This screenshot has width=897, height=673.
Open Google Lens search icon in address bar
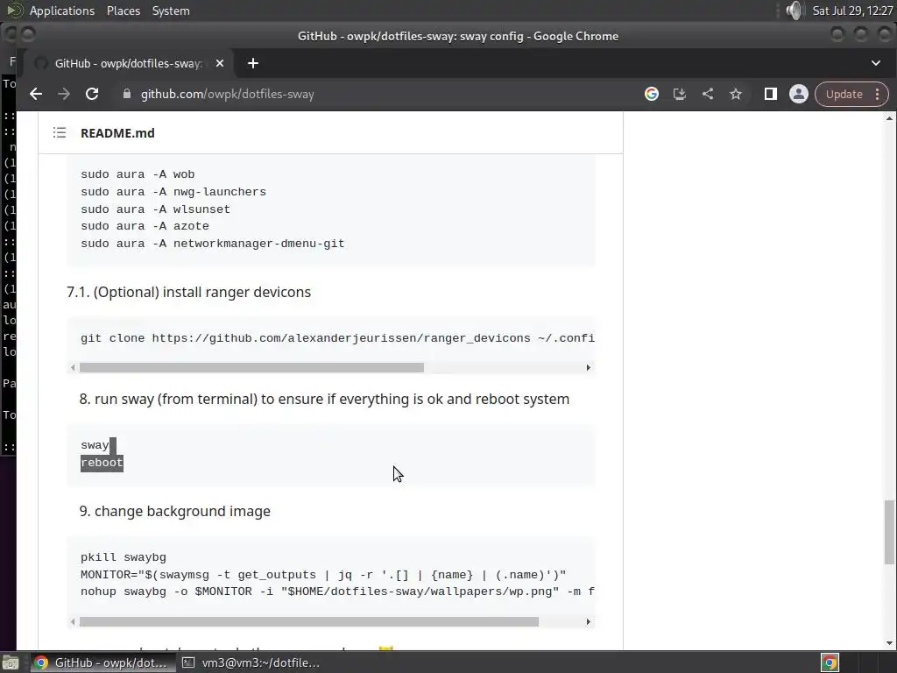[652, 94]
